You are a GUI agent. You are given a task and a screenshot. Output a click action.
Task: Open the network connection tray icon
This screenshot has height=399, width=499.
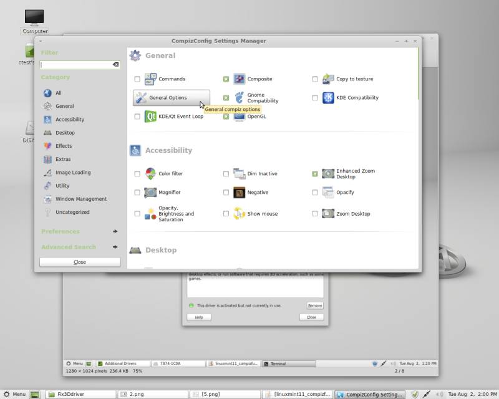click(x=427, y=395)
